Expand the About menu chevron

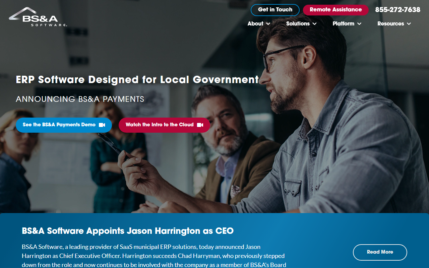pos(268,24)
